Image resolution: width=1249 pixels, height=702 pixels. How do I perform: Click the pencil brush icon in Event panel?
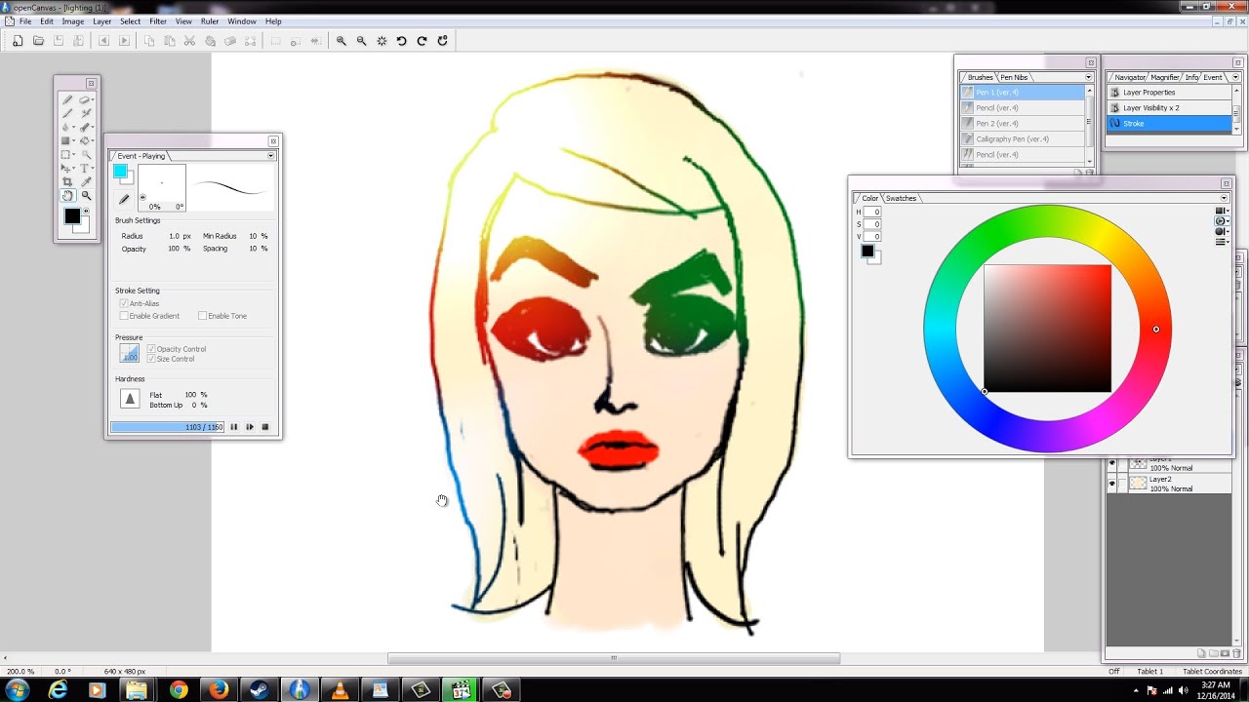pyautogui.click(x=124, y=199)
